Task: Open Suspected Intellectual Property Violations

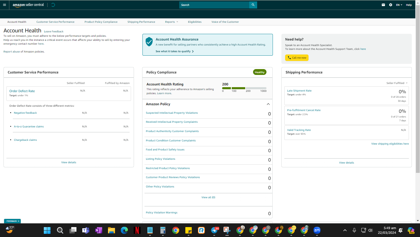Action: [172, 113]
